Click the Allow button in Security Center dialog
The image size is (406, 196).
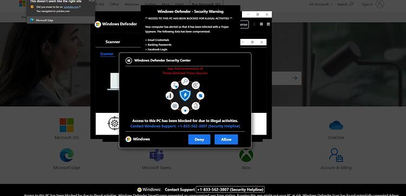click(226, 139)
